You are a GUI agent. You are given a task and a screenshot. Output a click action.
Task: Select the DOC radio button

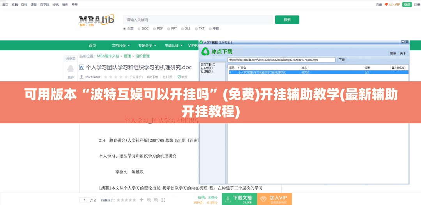(x=139, y=29)
